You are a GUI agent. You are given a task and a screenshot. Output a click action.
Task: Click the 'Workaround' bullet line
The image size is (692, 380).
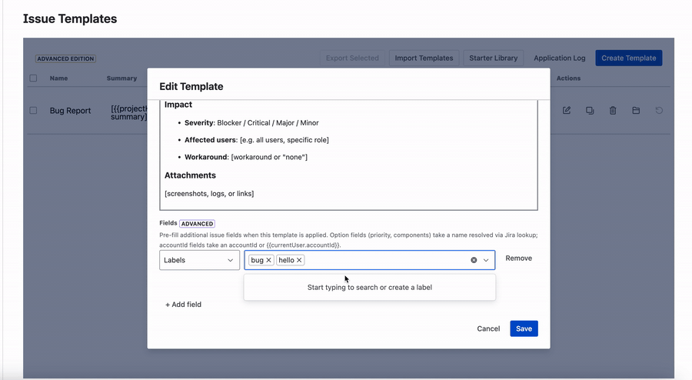click(x=246, y=157)
